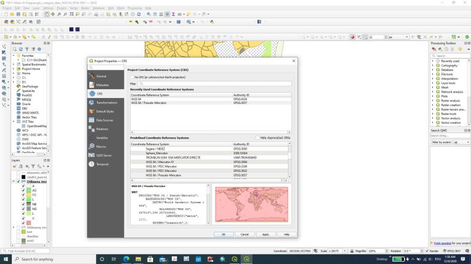The image size is (471, 264).
Task: Expand Raster analysis in Processing Toolbox
Action: [433, 100]
